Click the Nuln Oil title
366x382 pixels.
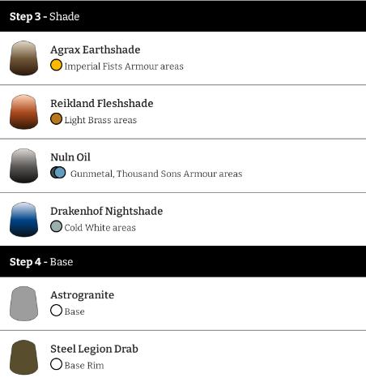(x=70, y=157)
